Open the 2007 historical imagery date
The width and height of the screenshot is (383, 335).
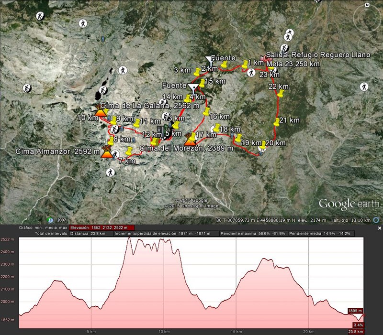[x=61, y=220]
